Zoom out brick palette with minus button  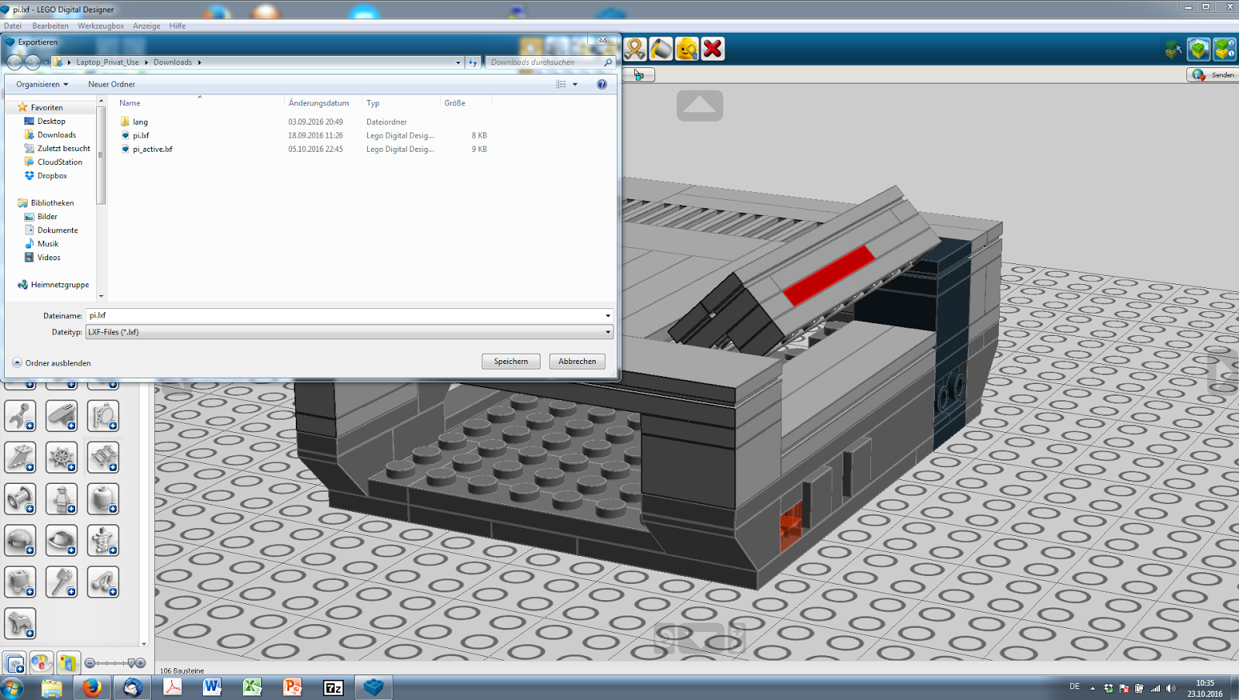(90, 663)
